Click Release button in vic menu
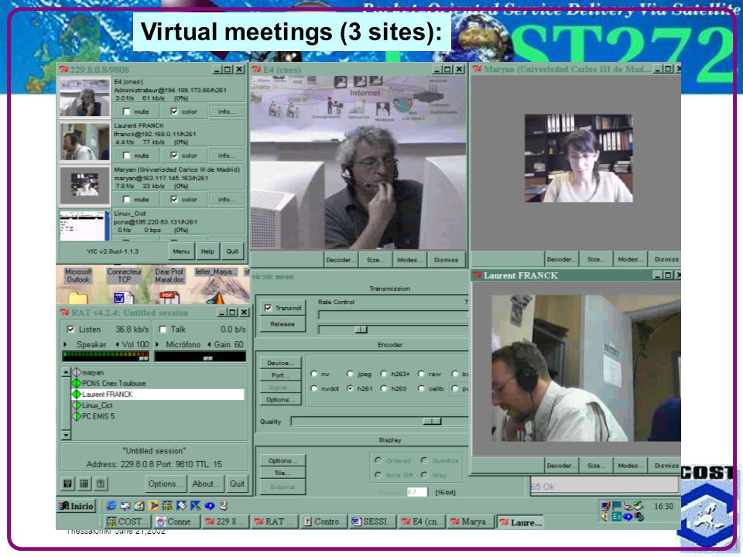The height and width of the screenshot is (557, 743). pyautogui.click(x=282, y=324)
